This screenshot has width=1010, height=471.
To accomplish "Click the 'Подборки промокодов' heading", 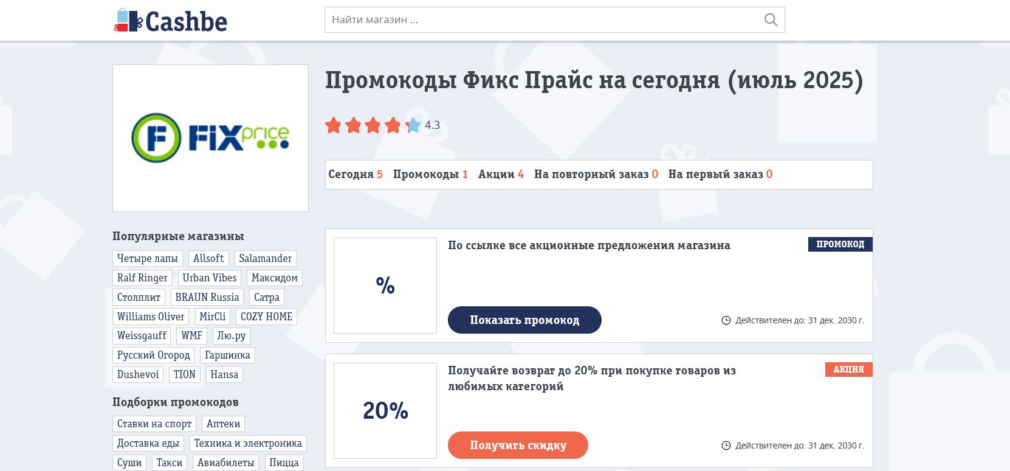I will coord(176,402).
